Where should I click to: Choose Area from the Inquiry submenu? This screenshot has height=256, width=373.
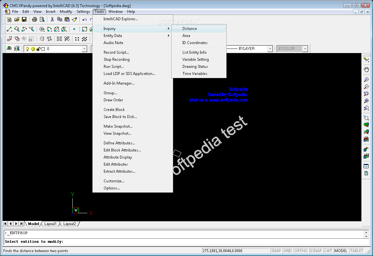pyautogui.click(x=199, y=36)
